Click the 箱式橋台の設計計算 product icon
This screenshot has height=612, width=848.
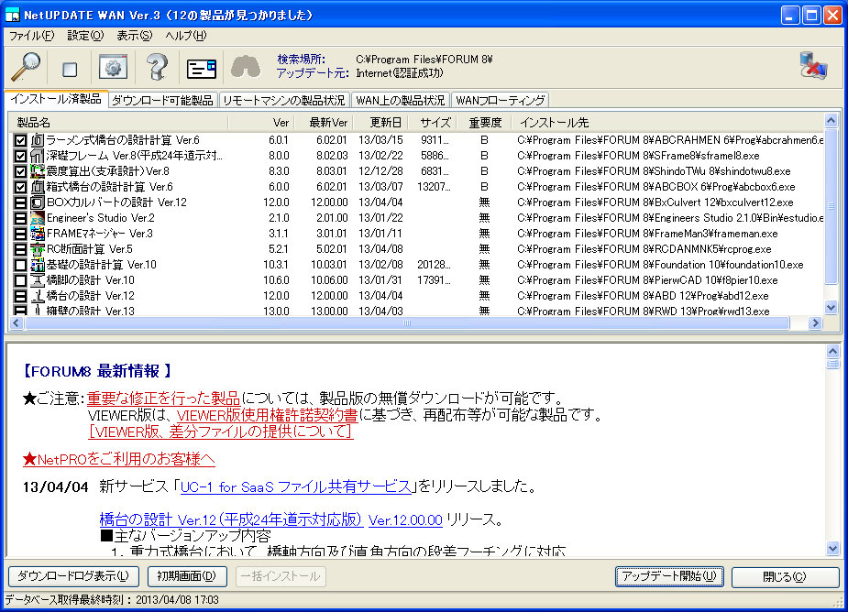coord(38,187)
